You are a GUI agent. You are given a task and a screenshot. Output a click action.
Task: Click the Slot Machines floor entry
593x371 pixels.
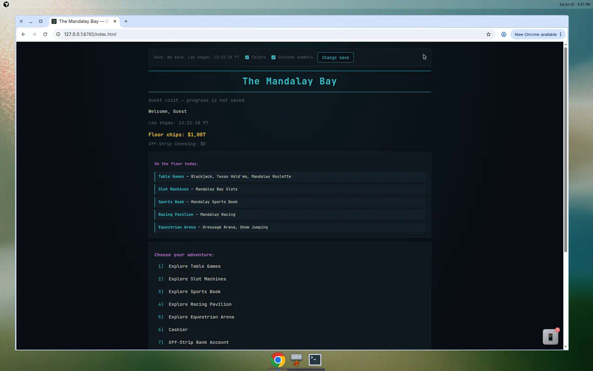(290, 189)
